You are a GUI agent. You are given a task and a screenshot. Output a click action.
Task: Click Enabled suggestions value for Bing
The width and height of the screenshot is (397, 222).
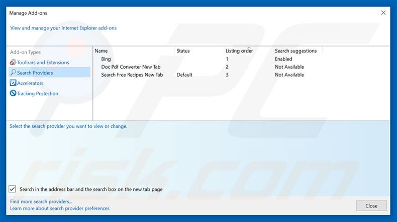tap(283, 59)
